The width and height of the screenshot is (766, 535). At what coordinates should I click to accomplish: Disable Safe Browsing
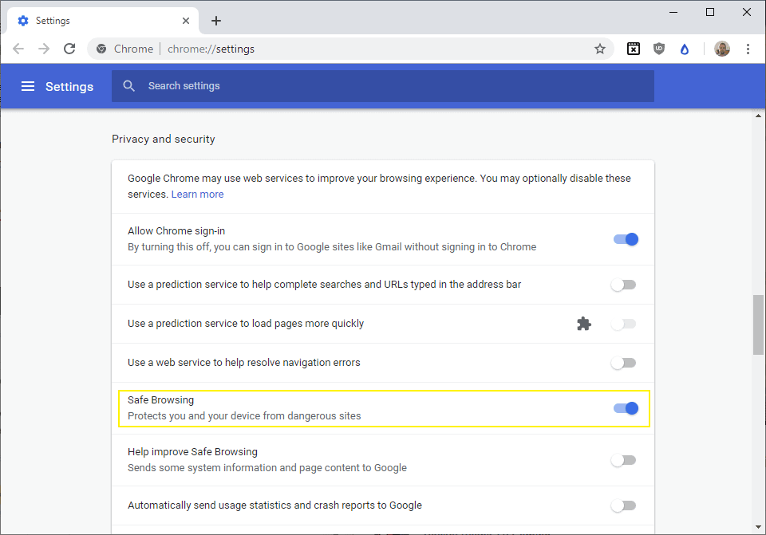[x=626, y=407]
